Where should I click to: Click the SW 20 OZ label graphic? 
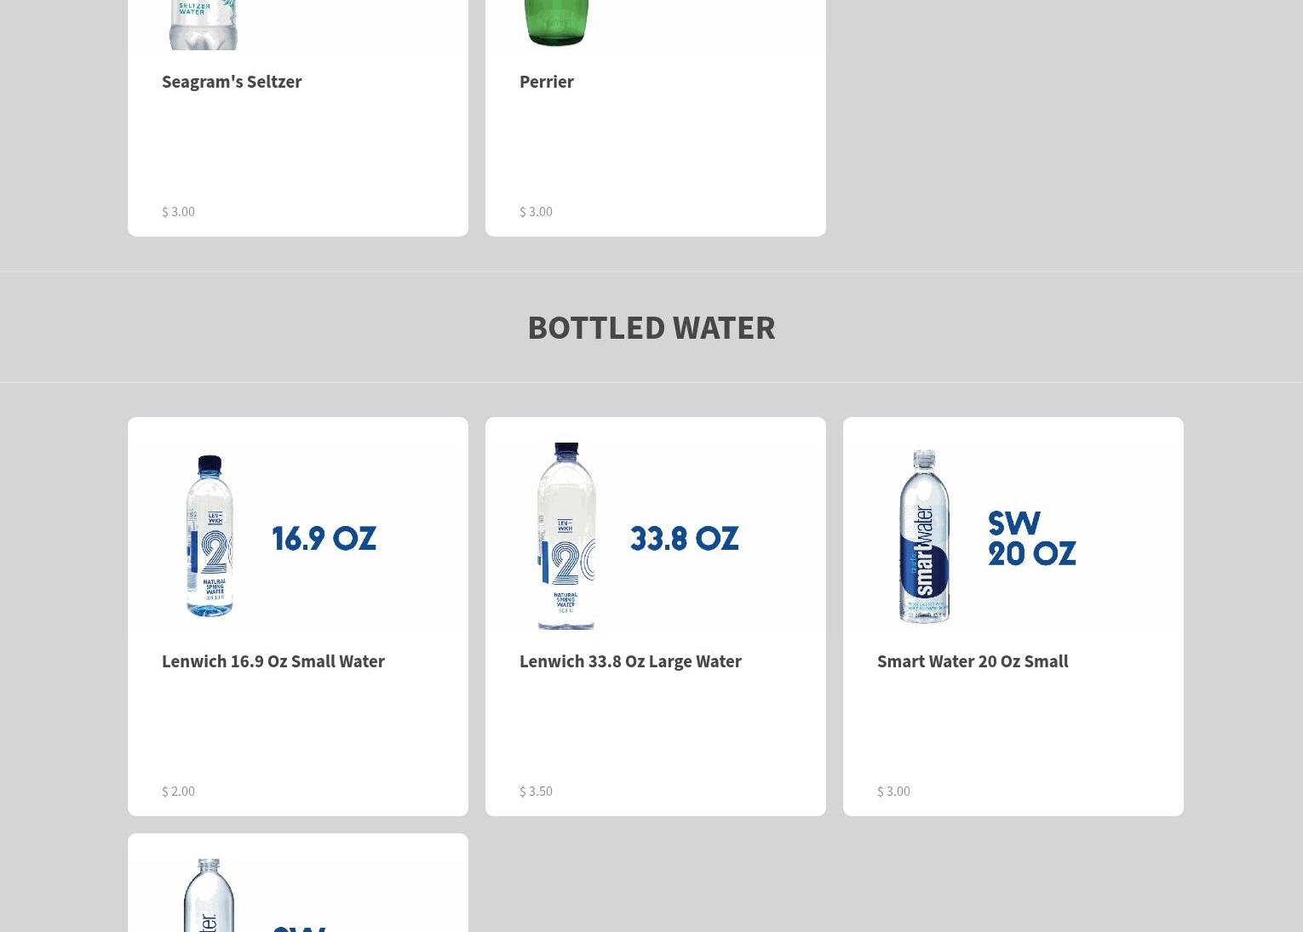pos(1031,539)
